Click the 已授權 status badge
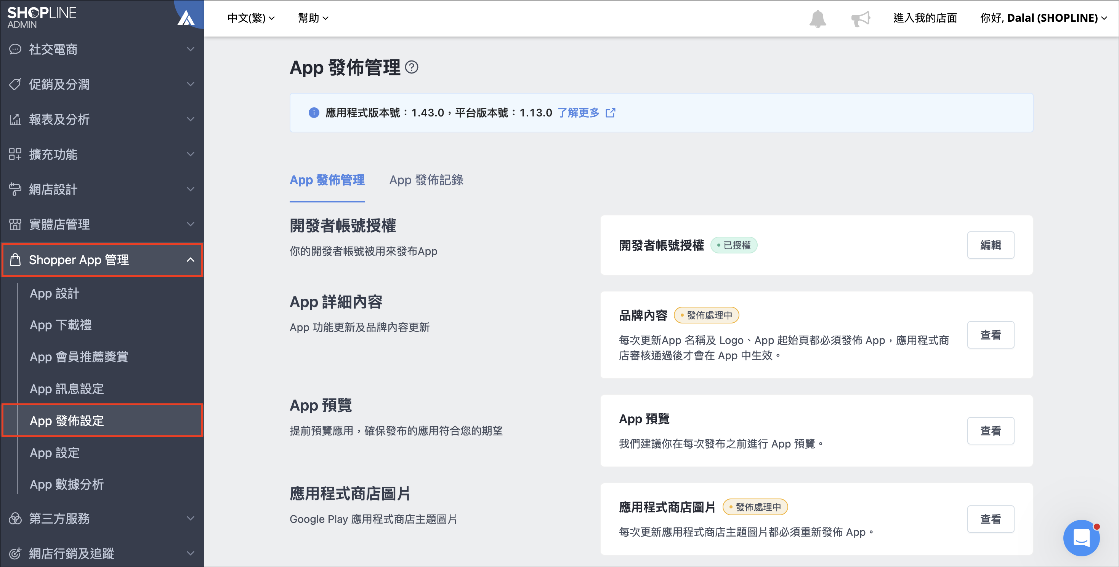The width and height of the screenshot is (1119, 567). coord(734,245)
